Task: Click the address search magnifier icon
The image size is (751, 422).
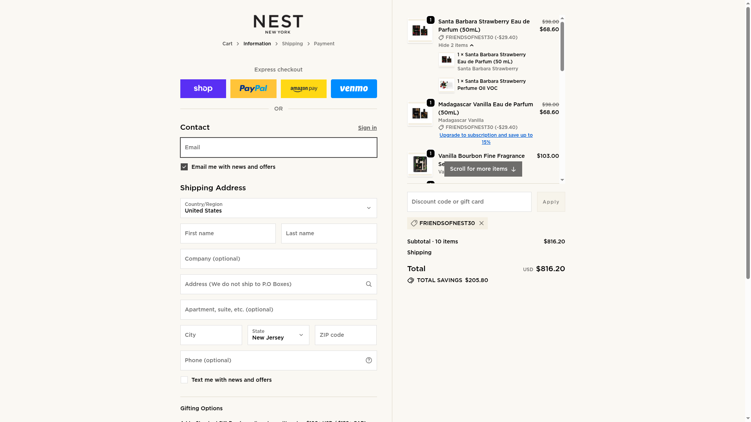Action: (x=368, y=284)
